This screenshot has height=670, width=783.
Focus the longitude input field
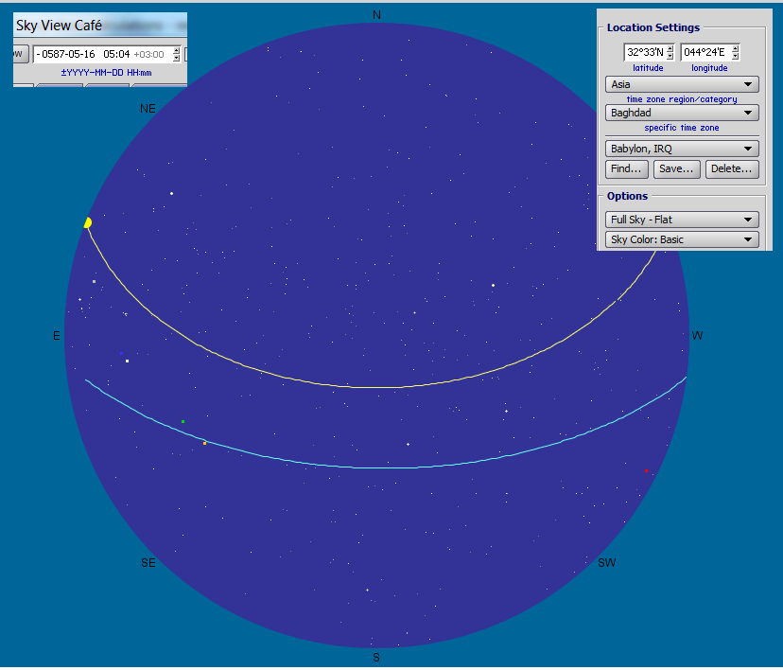tap(705, 53)
